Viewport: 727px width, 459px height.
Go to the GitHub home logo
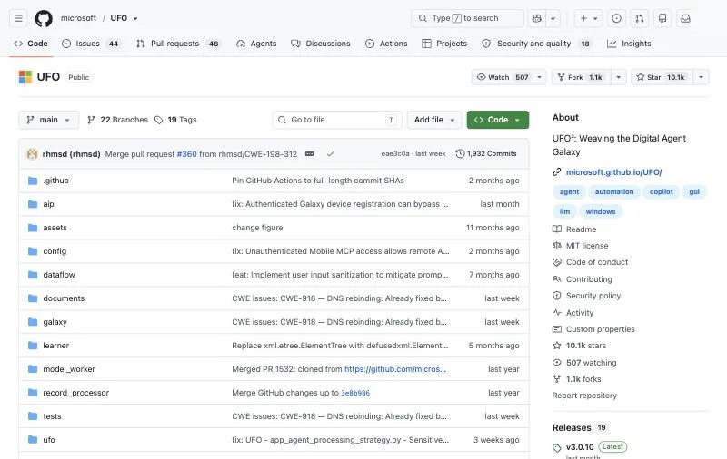(44, 18)
